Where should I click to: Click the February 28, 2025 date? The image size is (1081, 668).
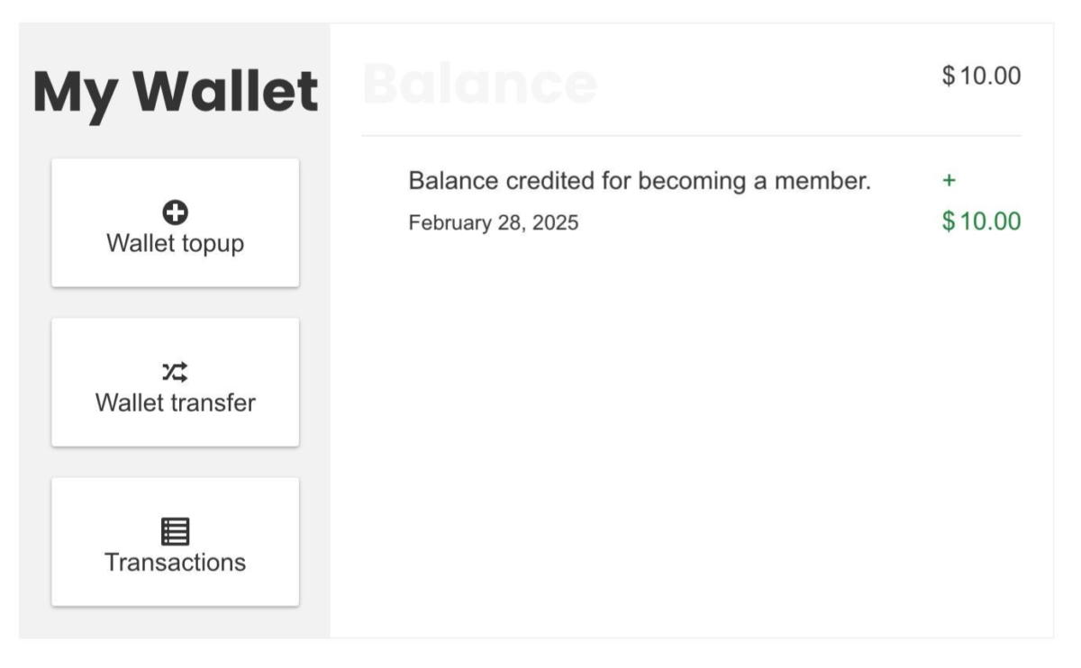pyautogui.click(x=494, y=223)
